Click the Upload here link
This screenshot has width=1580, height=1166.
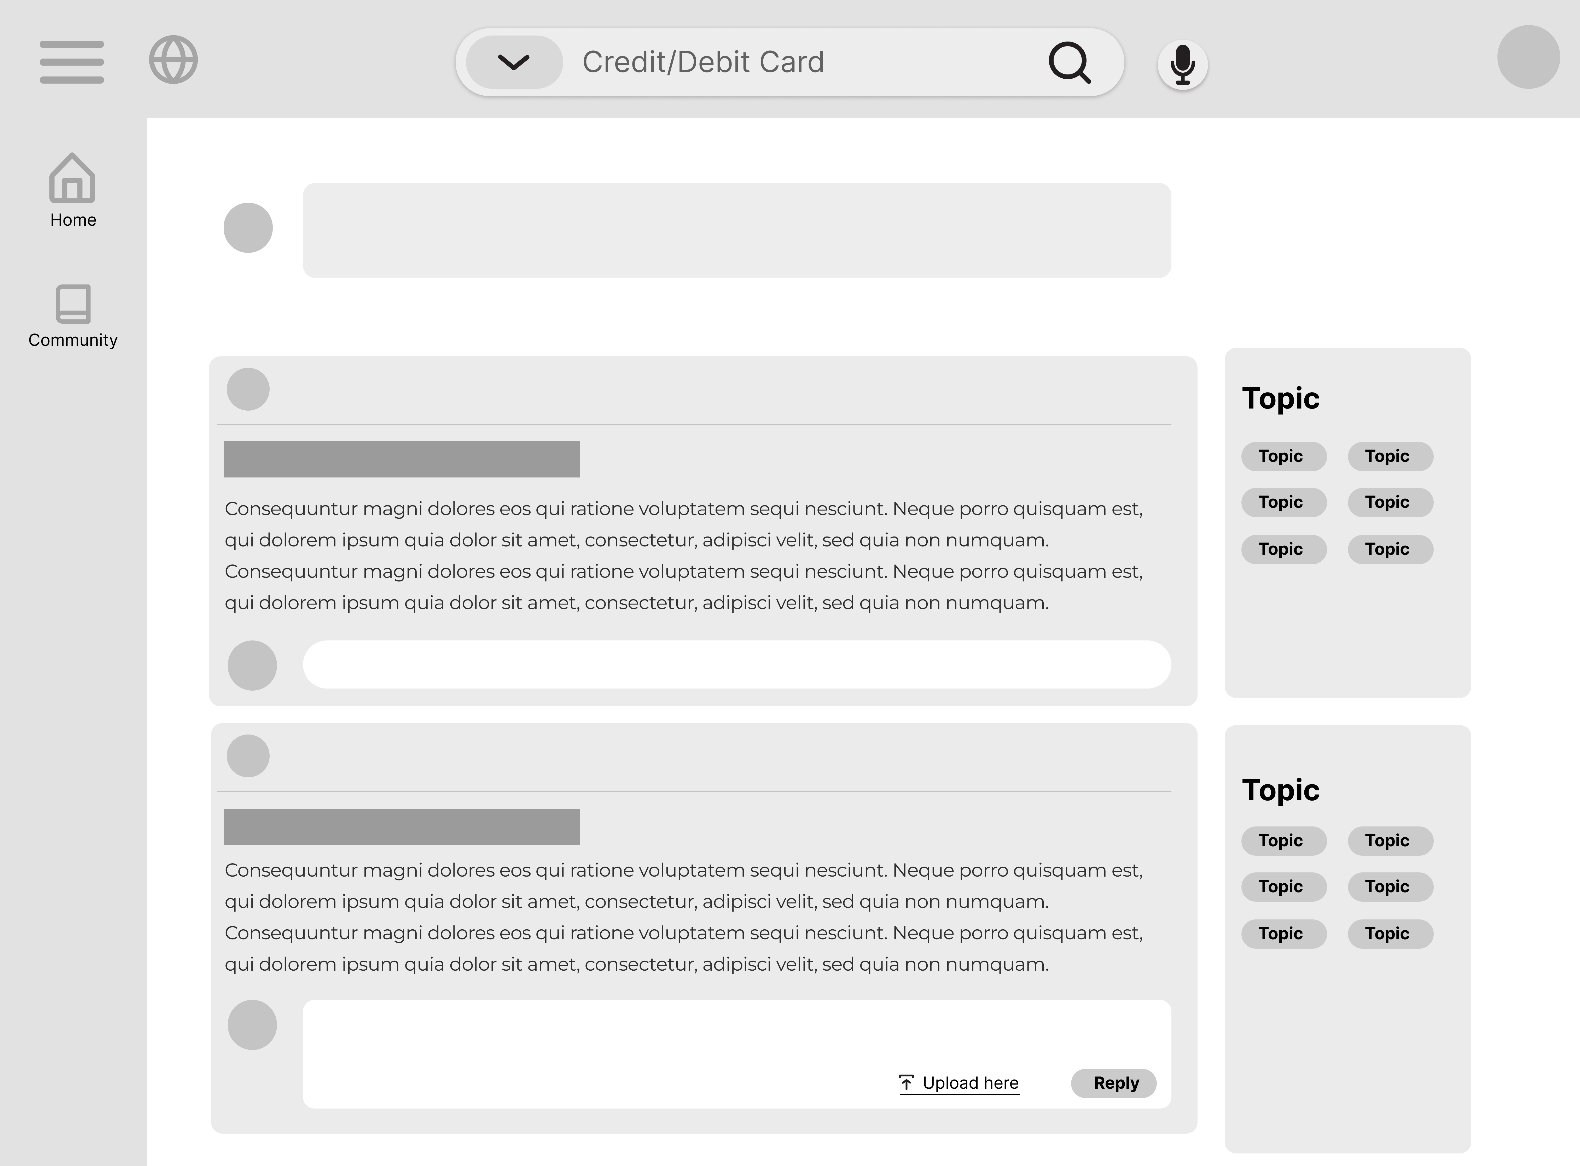point(970,1083)
